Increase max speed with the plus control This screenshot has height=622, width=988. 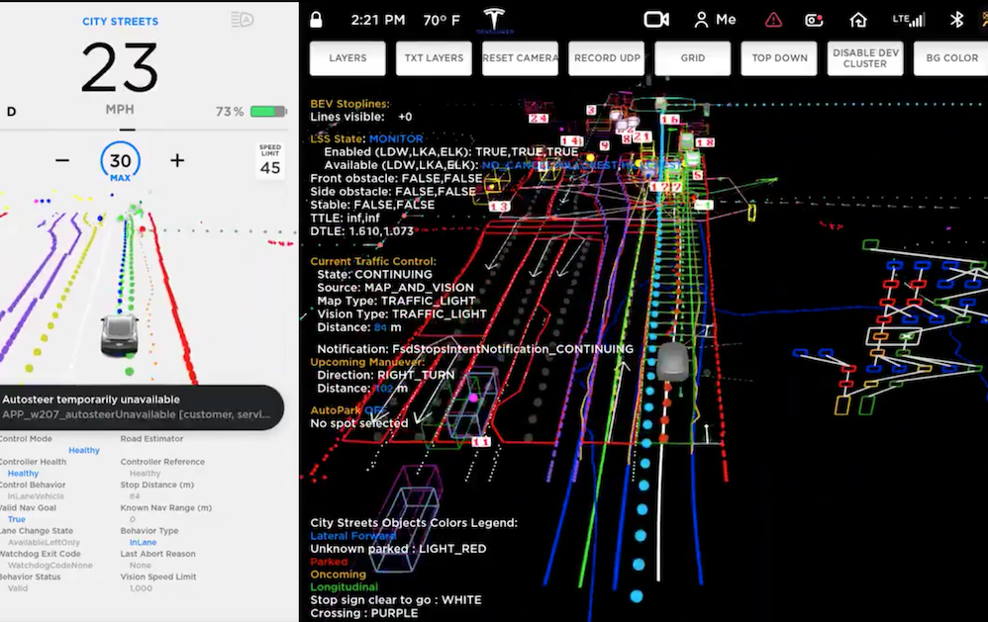pos(175,159)
